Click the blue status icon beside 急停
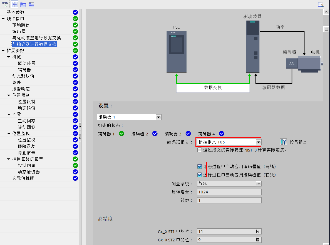The width and height of the screenshot is (330, 245). coord(75,82)
